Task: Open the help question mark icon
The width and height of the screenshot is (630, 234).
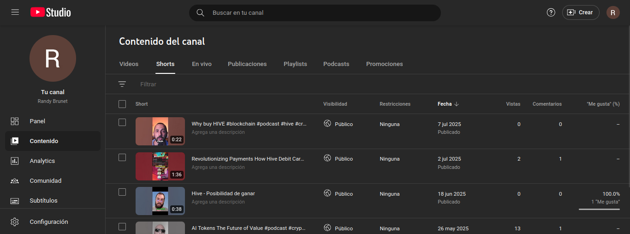Action: click(551, 12)
